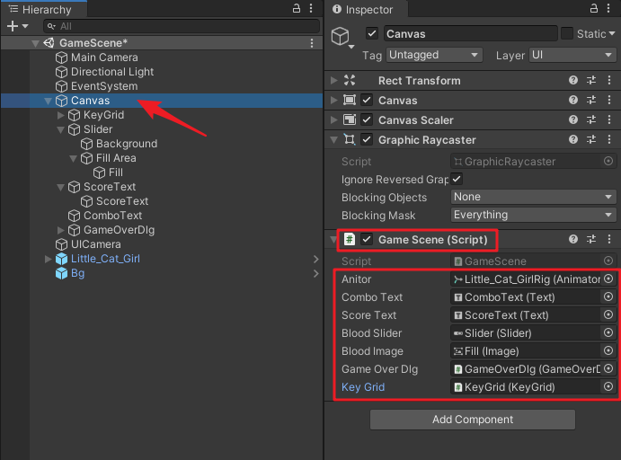Open Rect Transform context menu
This screenshot has width=621, height=460.
[609, 80]
